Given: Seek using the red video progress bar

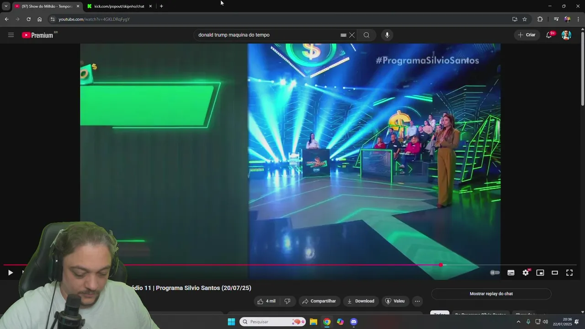Looking at the screenshot, I should click(x=290, y=265).
